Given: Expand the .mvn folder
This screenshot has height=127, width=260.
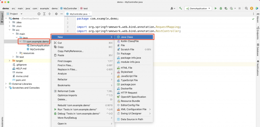Looking at the screenshot, I should 9,26.
